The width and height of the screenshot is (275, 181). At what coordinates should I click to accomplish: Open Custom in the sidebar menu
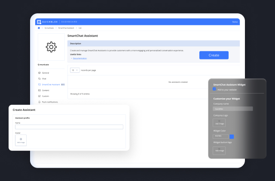46,96
